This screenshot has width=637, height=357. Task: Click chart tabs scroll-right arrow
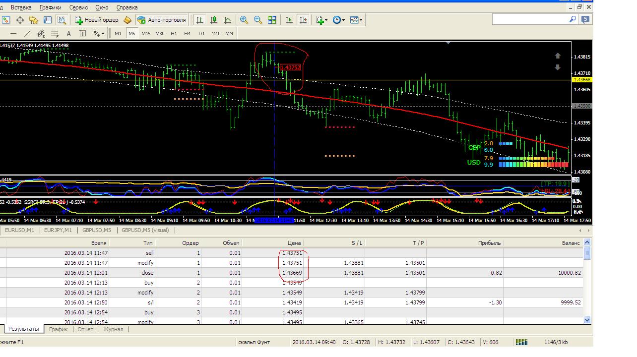(x=588, y=231)
